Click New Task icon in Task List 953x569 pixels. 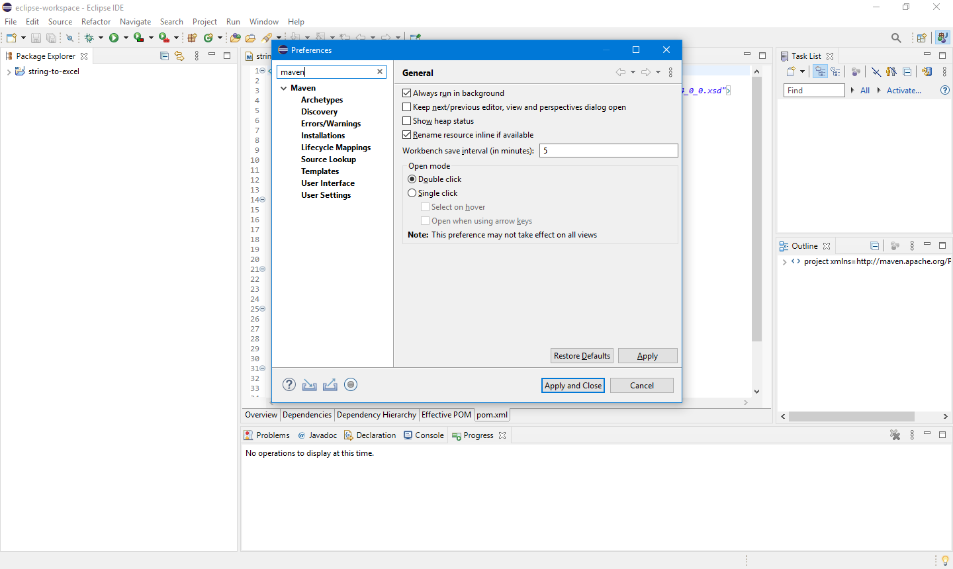click(790, 71)
